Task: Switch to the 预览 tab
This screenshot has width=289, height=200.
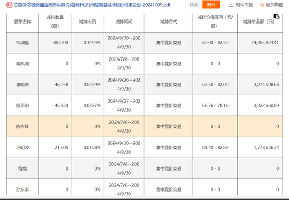Action: click(194, 5)
